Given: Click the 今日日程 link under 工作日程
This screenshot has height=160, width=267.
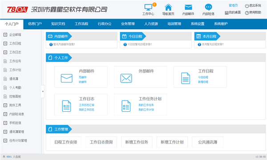Looking at the screenshot, I should pos(203,77).
